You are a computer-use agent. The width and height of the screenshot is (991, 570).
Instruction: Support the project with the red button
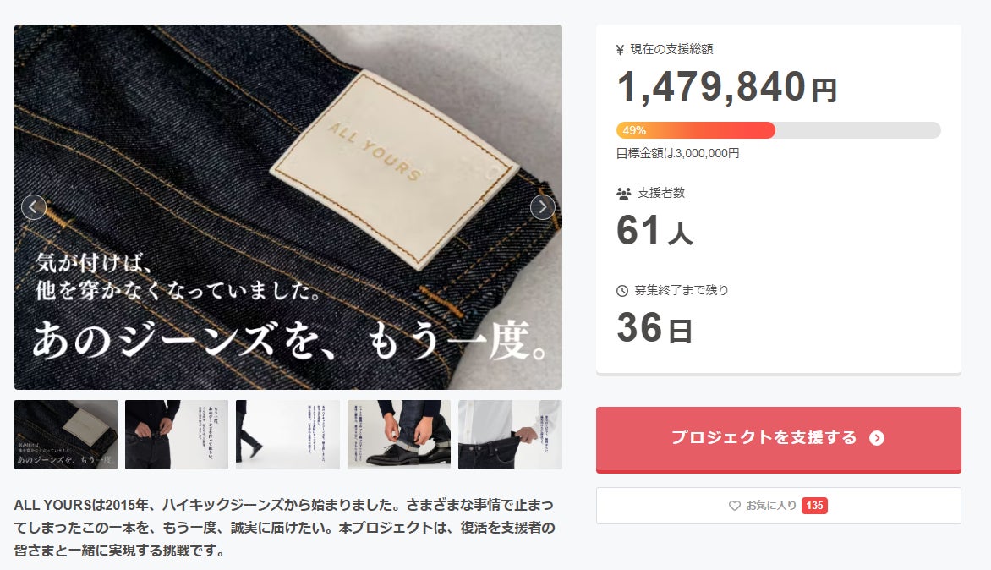[x=779, y=439]
